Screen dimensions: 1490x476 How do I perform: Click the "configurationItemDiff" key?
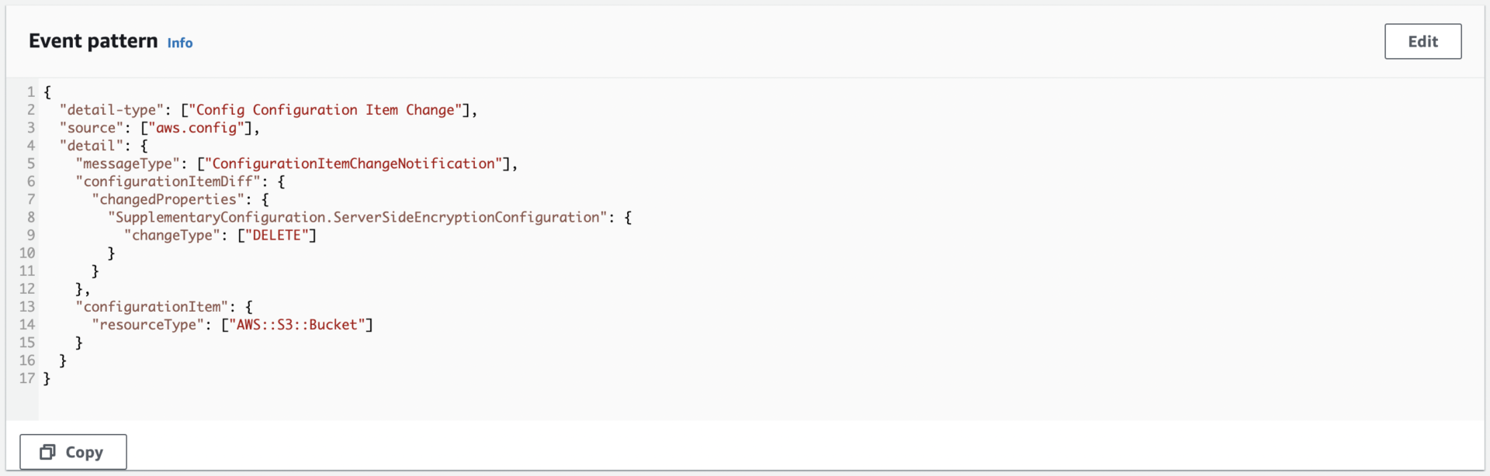tap(168, 181)
